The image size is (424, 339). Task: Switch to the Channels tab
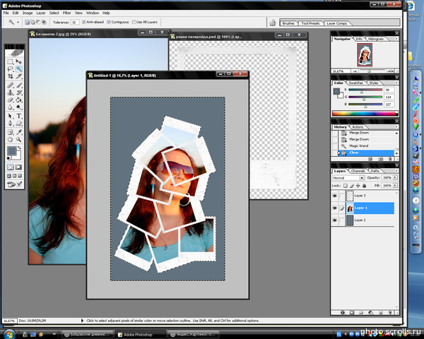(x=358, y=171)
